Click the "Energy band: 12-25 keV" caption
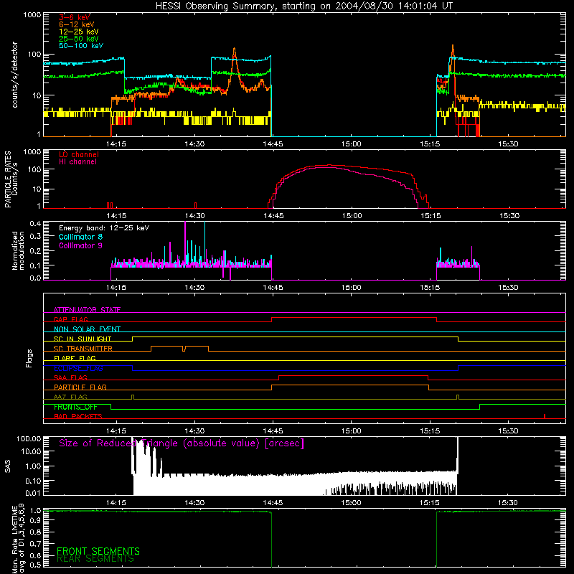The width and height of the screenshot is (574, 574). [x=104, y=228]
